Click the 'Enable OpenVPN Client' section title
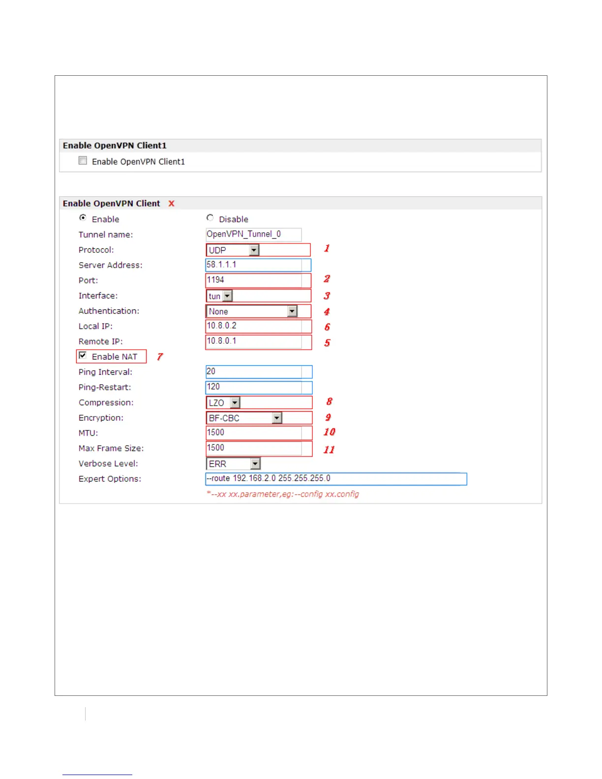The image size is (602, 779). tap(112, 204)
